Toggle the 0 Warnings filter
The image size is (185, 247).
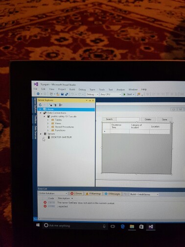(x=93, y=194)
